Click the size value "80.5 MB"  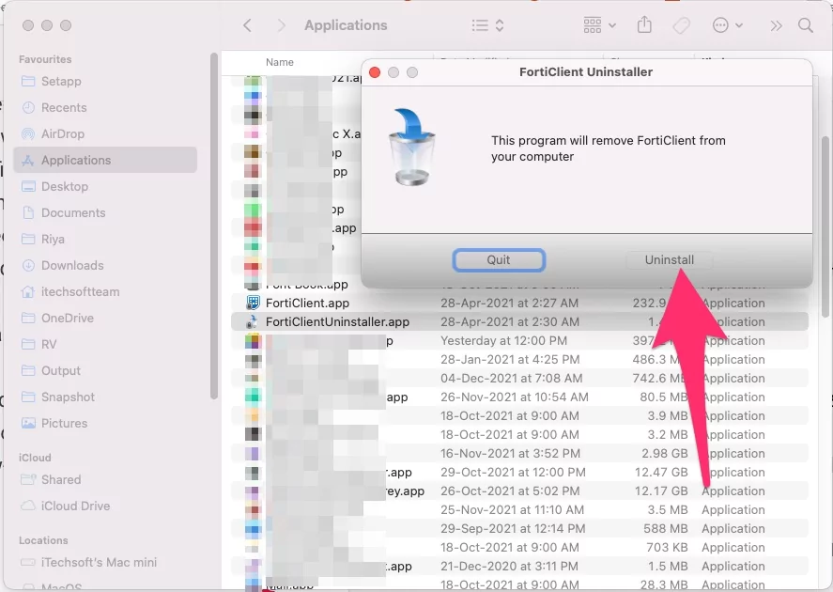pos(664,397)
